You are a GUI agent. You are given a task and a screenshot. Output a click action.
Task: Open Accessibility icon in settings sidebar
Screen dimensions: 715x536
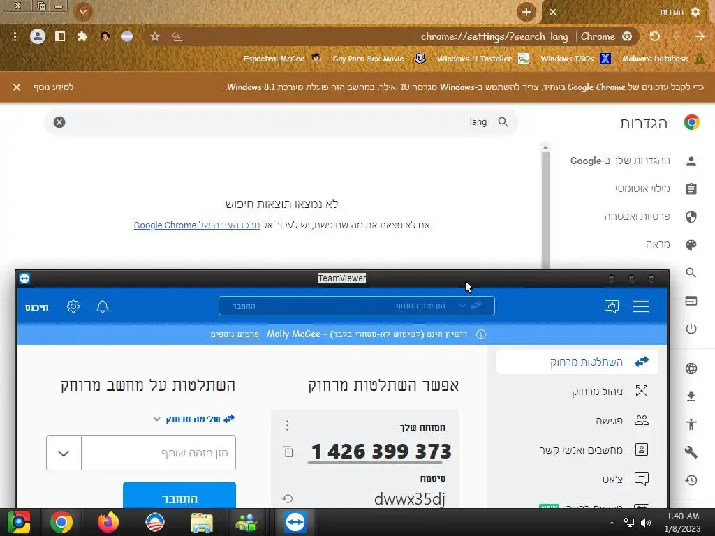click(x=691, y=424)
